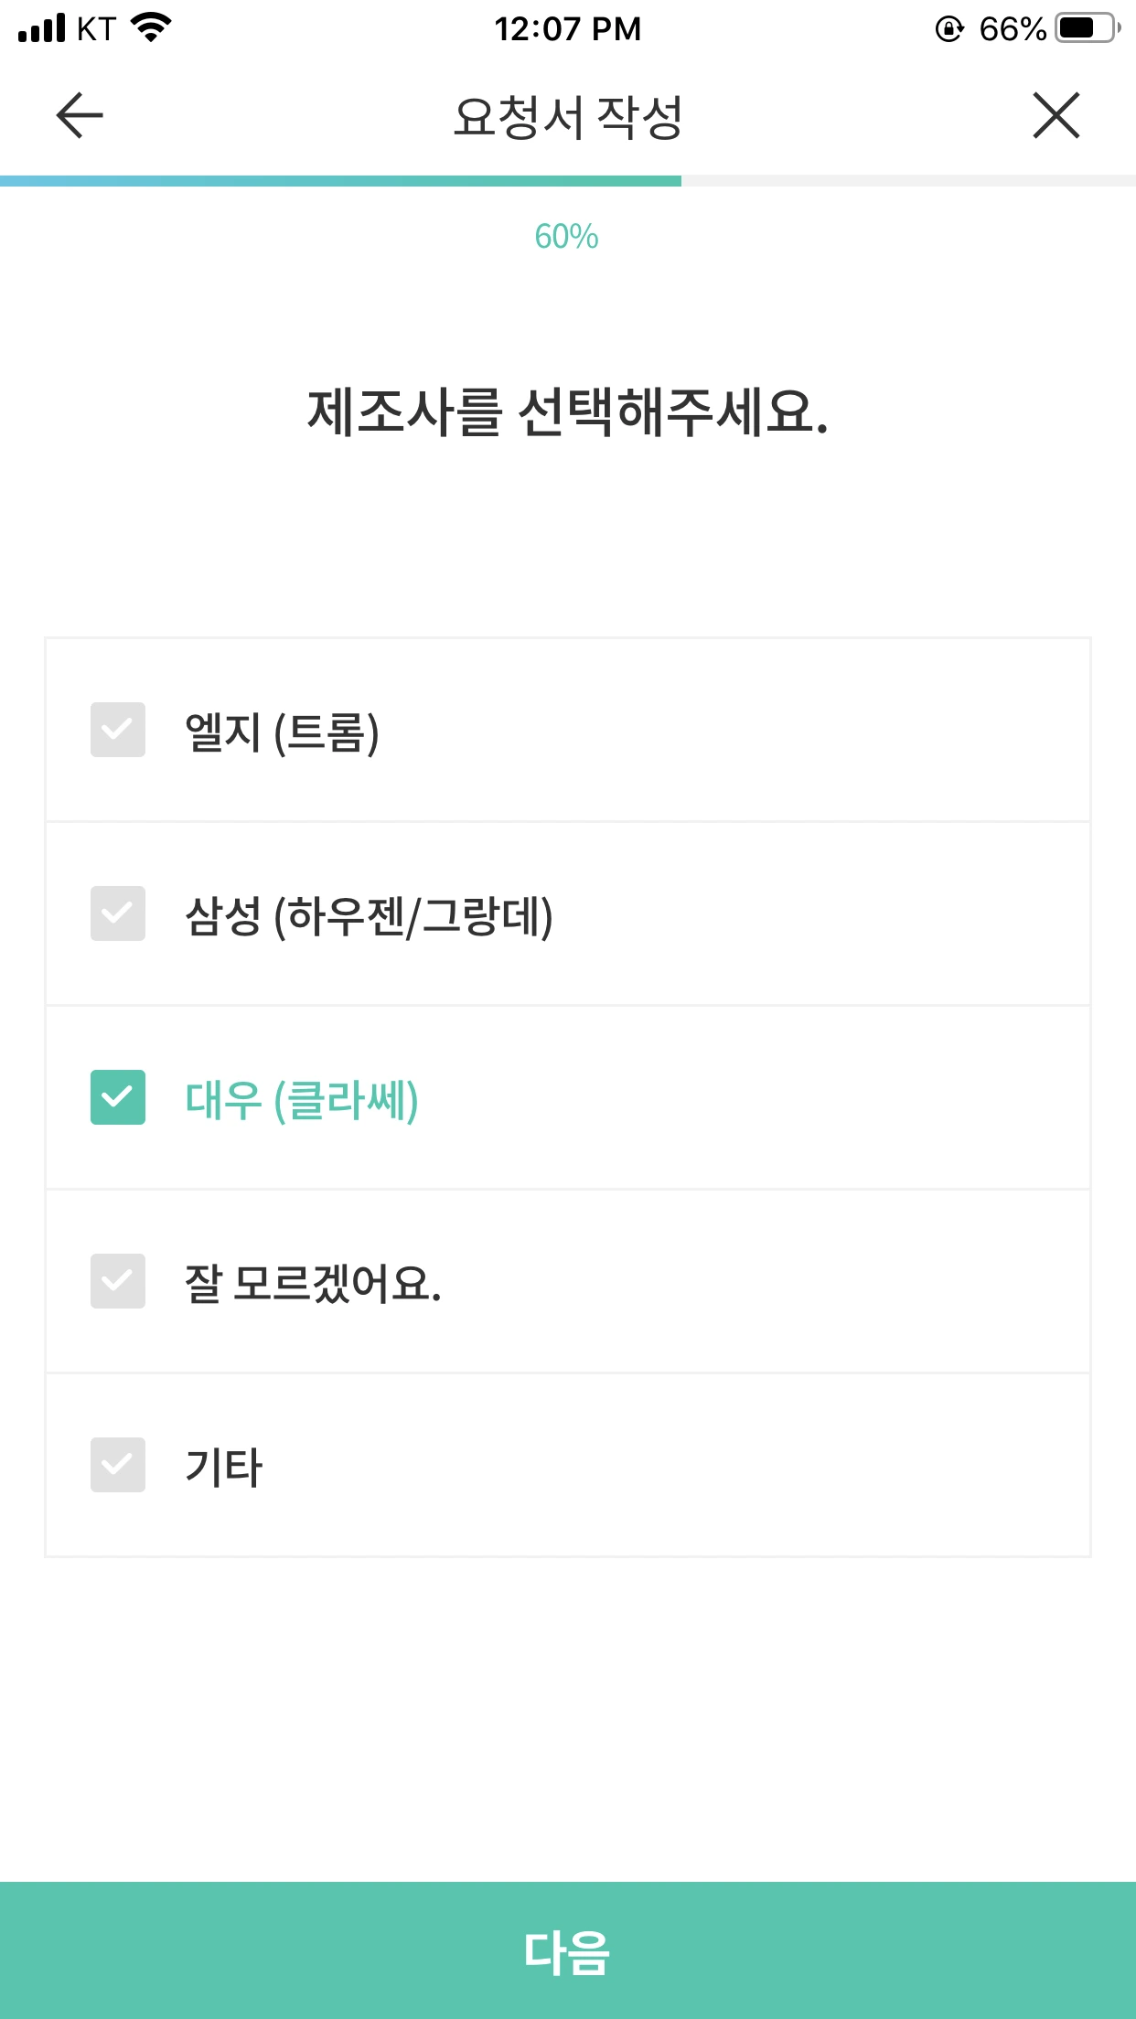Select the 대우 (클라쎄) label text

click(x=302, y=1100)
